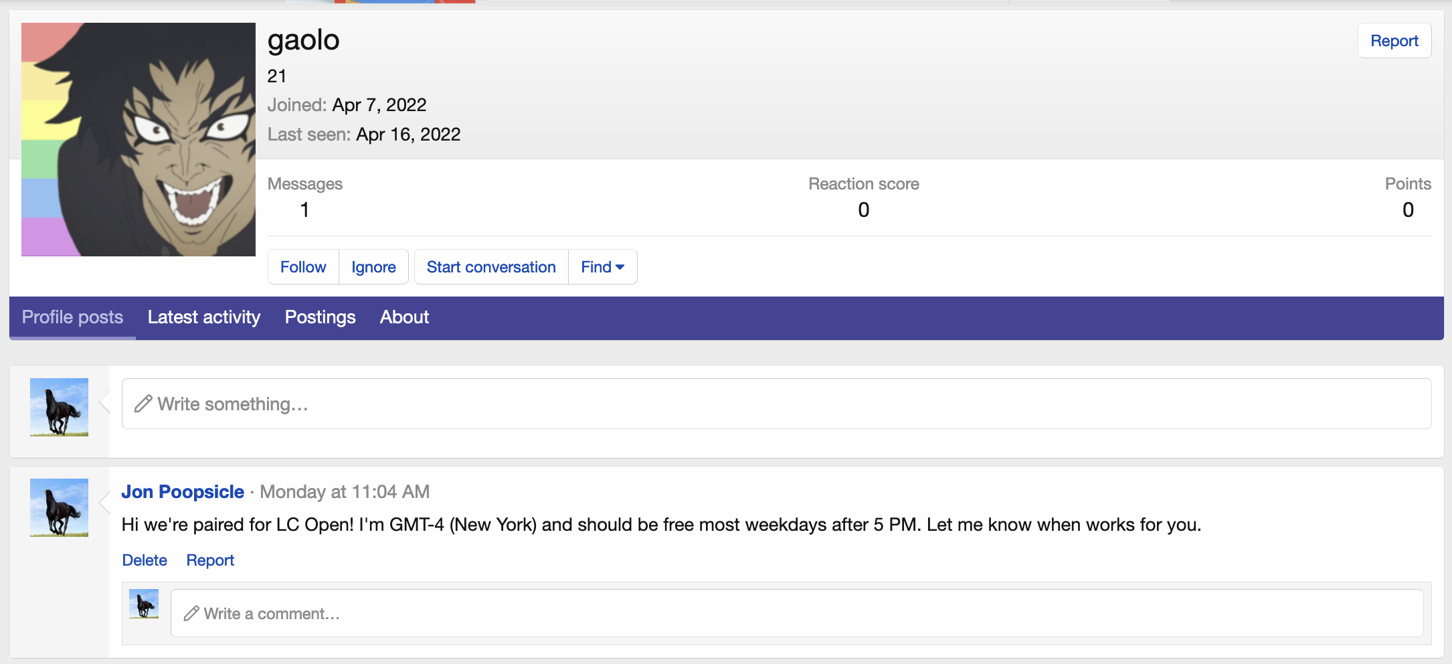Delete the Jon Poopsicle profile post
Screen dimensions: 1452x664
pos(145,560)
